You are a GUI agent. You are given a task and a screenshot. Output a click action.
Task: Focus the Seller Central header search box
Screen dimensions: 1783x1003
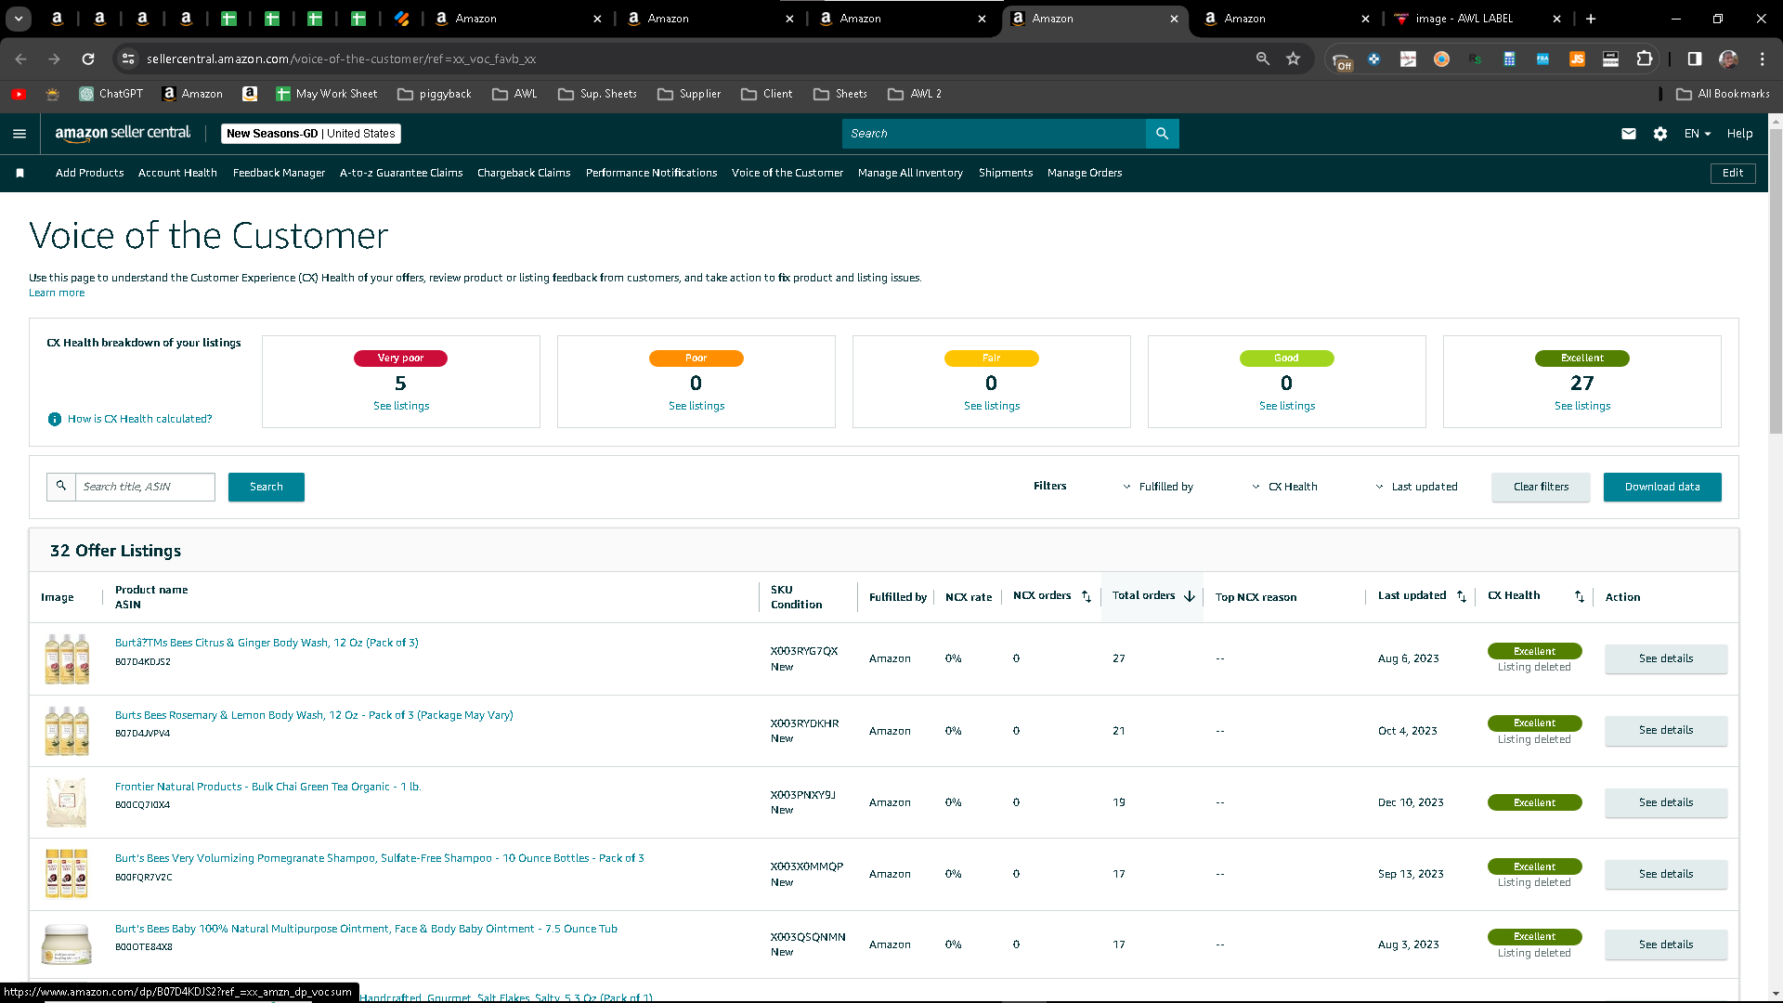pos(994,134)
